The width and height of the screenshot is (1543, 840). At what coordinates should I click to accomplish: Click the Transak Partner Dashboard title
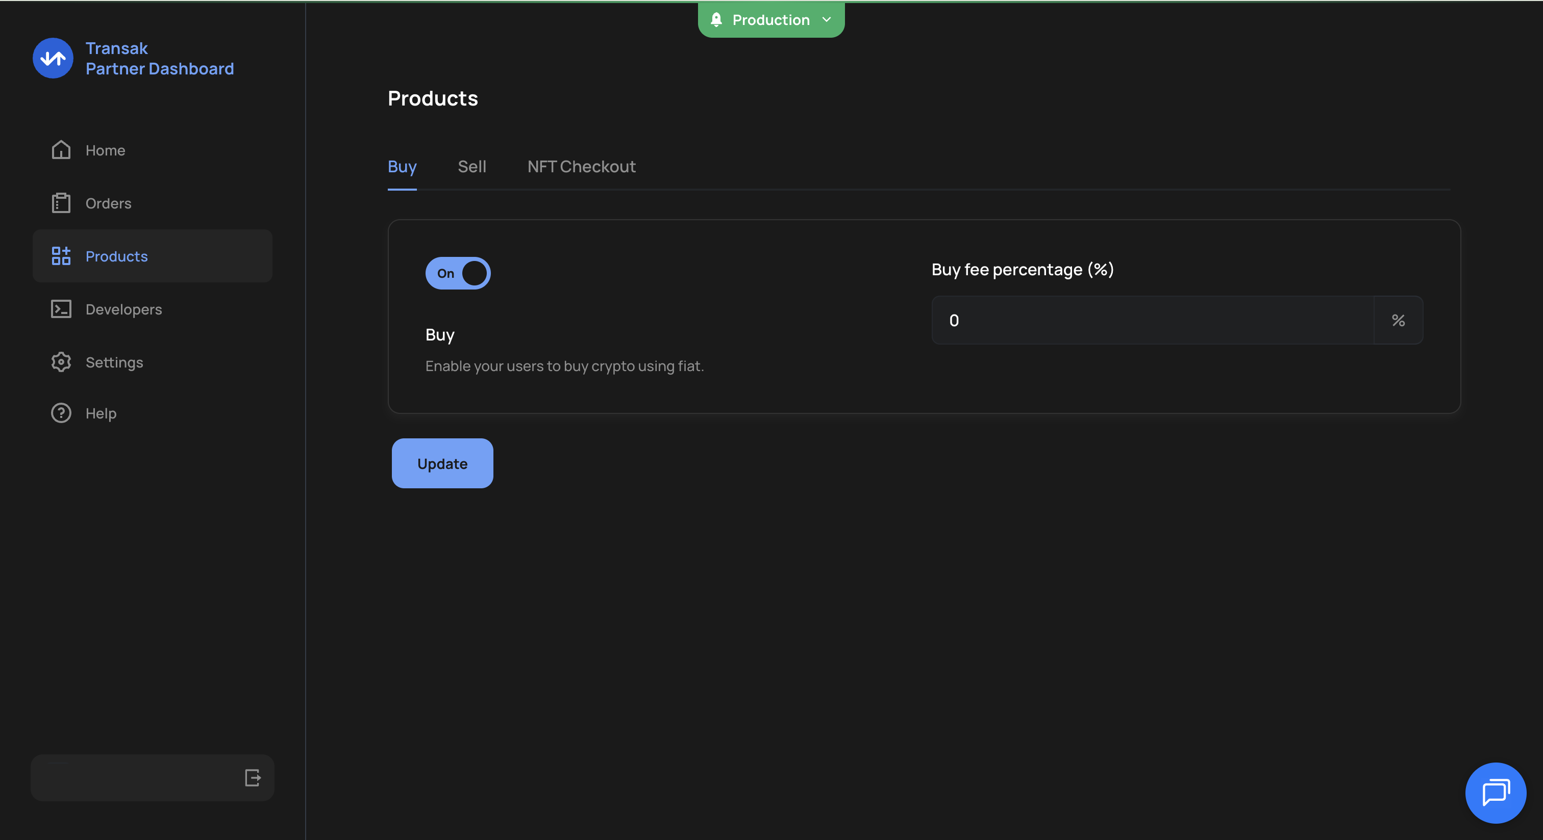click(x=160, y=59)
